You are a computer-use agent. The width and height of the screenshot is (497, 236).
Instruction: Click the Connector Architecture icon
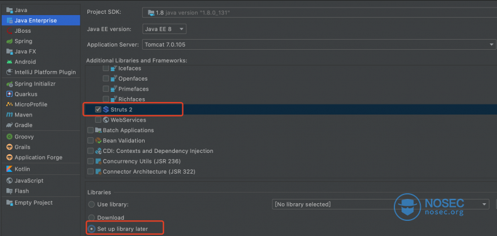pyautogui.click(x=98, y=172)
